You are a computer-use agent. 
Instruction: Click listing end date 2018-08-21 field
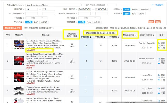click(x=102, y=9)
